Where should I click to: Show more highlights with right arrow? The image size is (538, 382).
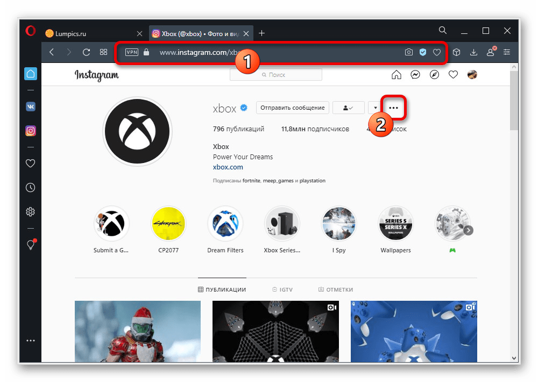(469, 230)
